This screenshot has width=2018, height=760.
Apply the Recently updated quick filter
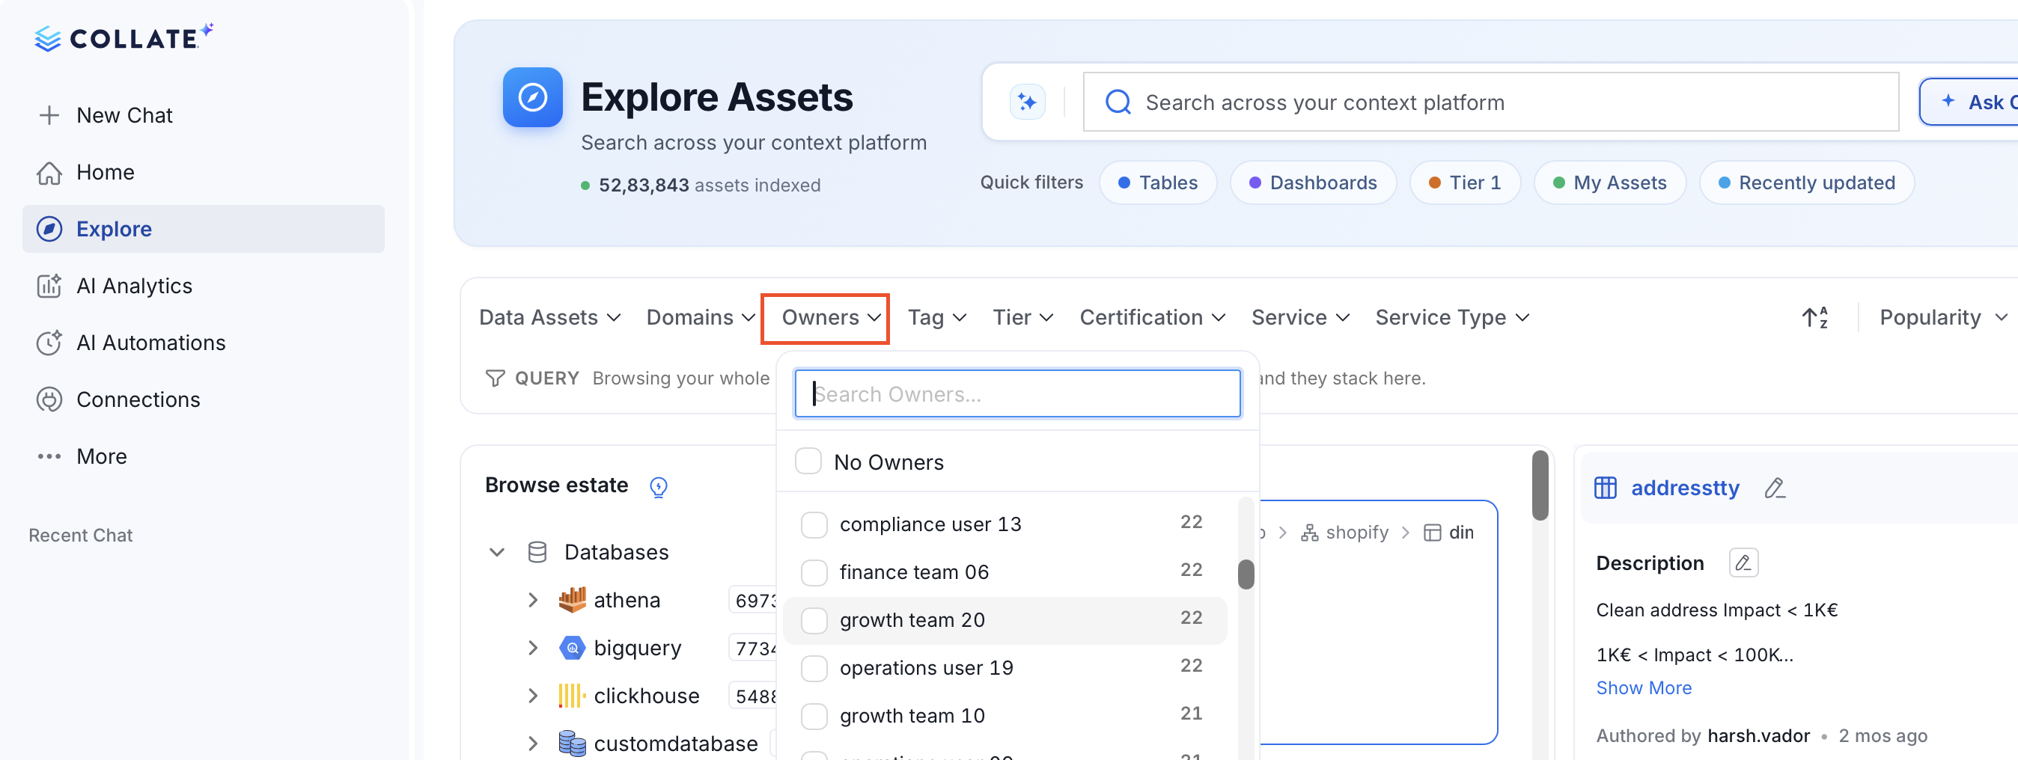click(x=1805, y=183)
